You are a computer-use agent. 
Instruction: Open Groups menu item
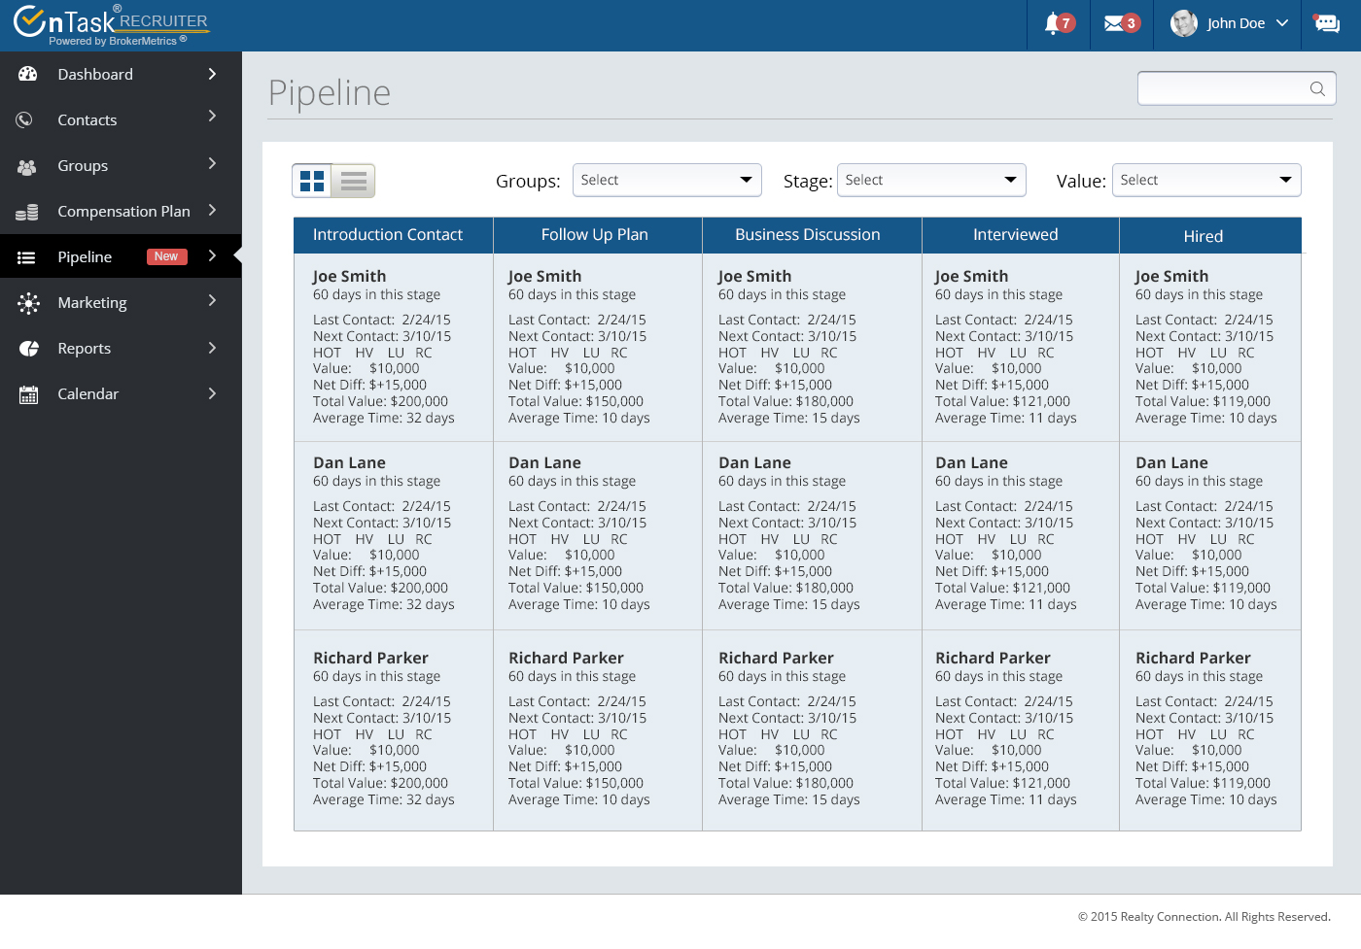pyautogui.click(x=121, y=165)
